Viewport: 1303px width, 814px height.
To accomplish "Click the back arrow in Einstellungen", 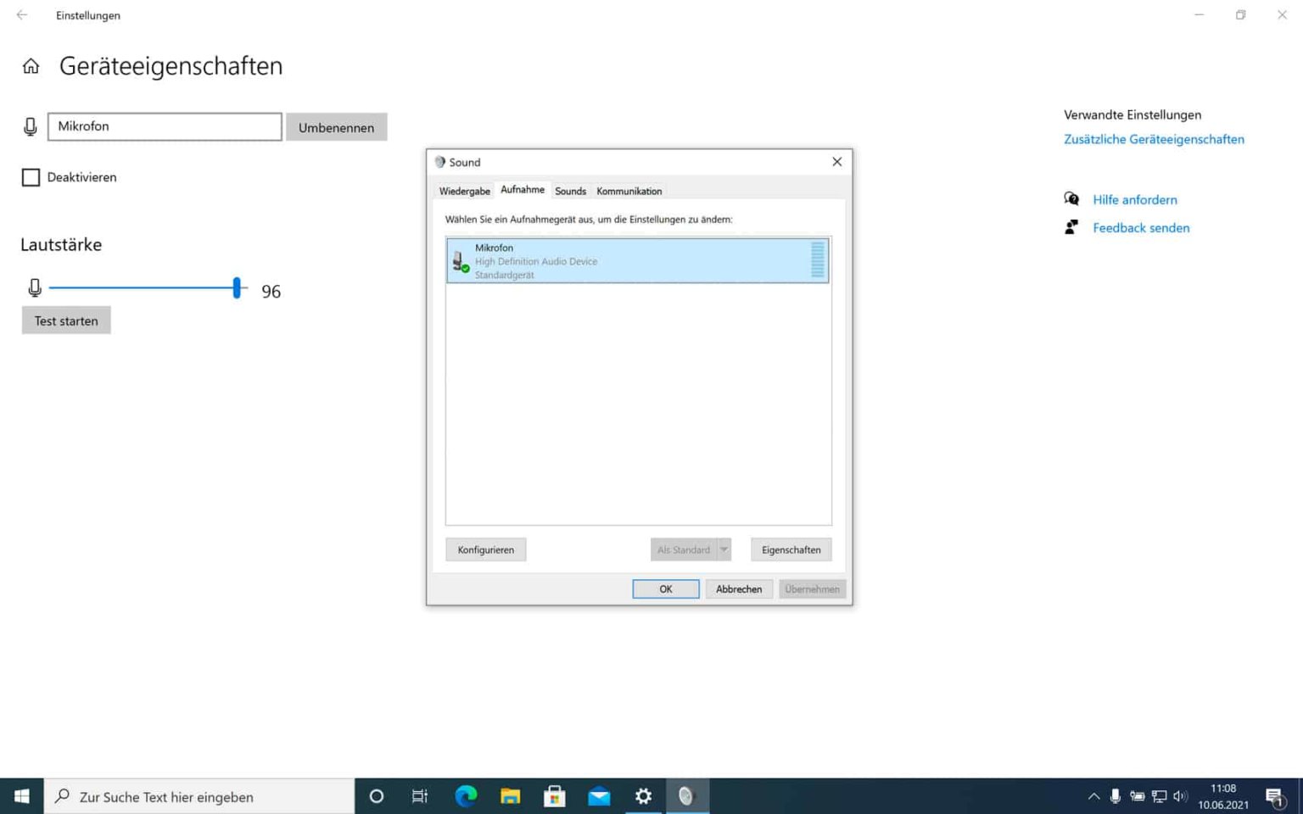I will point(21,14).
